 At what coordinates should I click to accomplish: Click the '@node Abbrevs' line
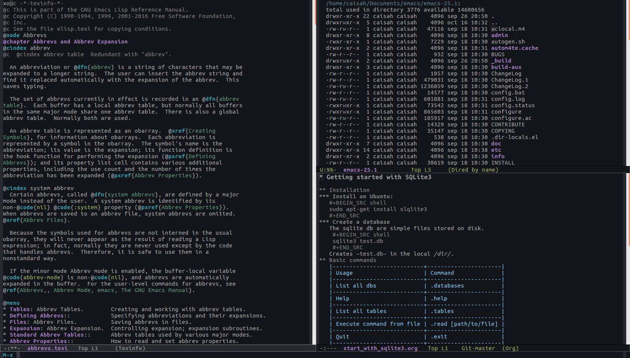(25, 35)
